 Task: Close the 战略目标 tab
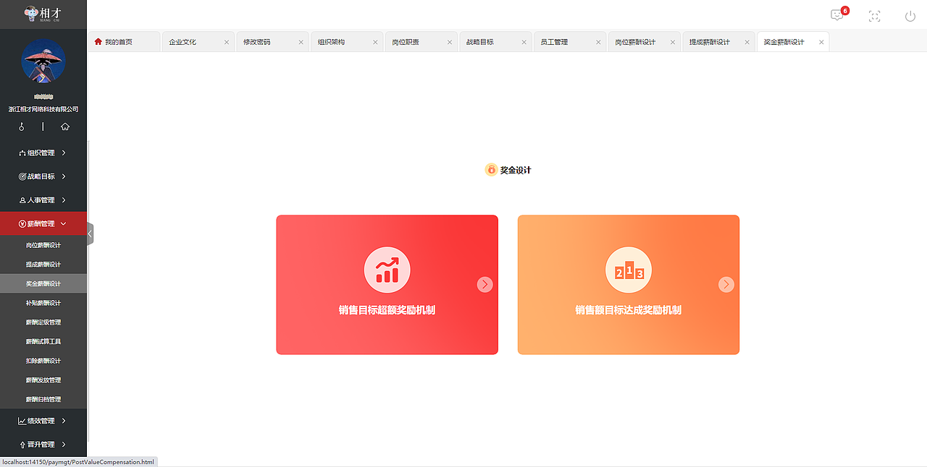[524, 42]
